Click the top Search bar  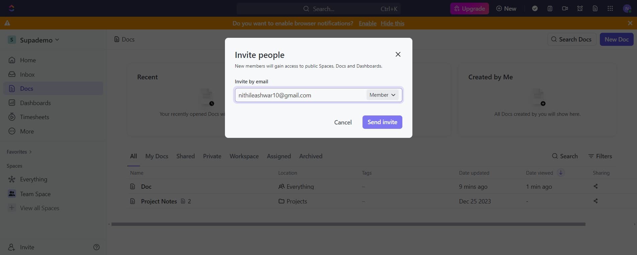click(318, 9)
